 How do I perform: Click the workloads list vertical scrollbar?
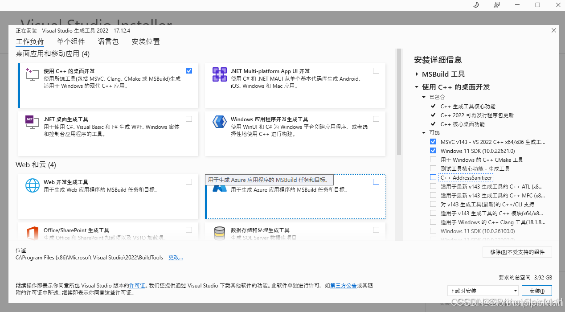coord(399,103)
